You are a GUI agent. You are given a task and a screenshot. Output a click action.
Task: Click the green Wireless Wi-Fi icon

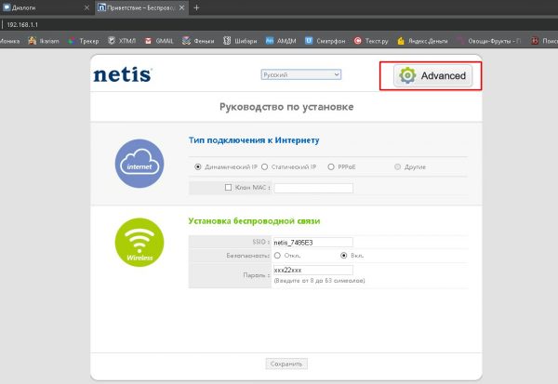point(139,244)
